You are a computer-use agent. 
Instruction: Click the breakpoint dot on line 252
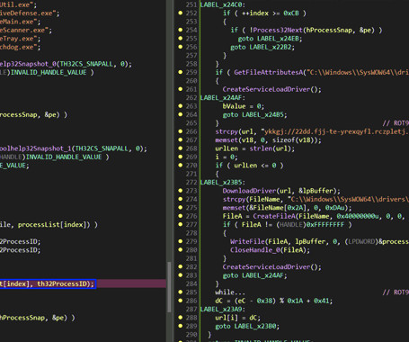point(181,13)
